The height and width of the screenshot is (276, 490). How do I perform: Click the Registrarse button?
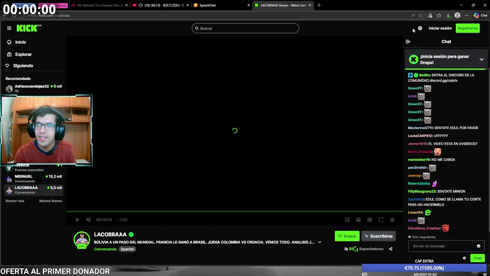(x=468, y=28)
